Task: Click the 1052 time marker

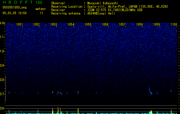Action: 36,24
